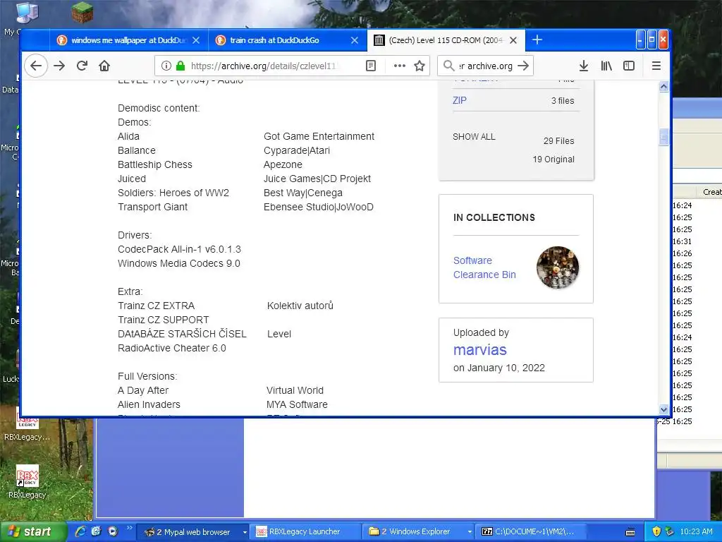Open Windows Explorer taskbar group
This screenshot has width=722, height=542.
click(x=420, y=532)
